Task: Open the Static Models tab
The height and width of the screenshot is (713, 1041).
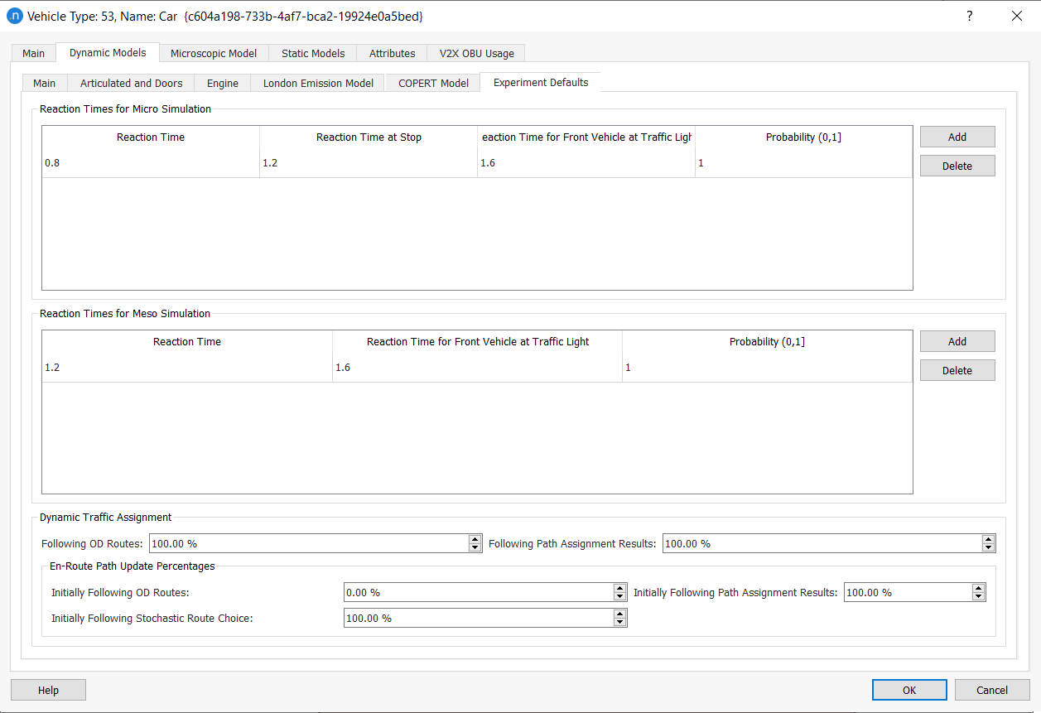Action: (312, 53)
